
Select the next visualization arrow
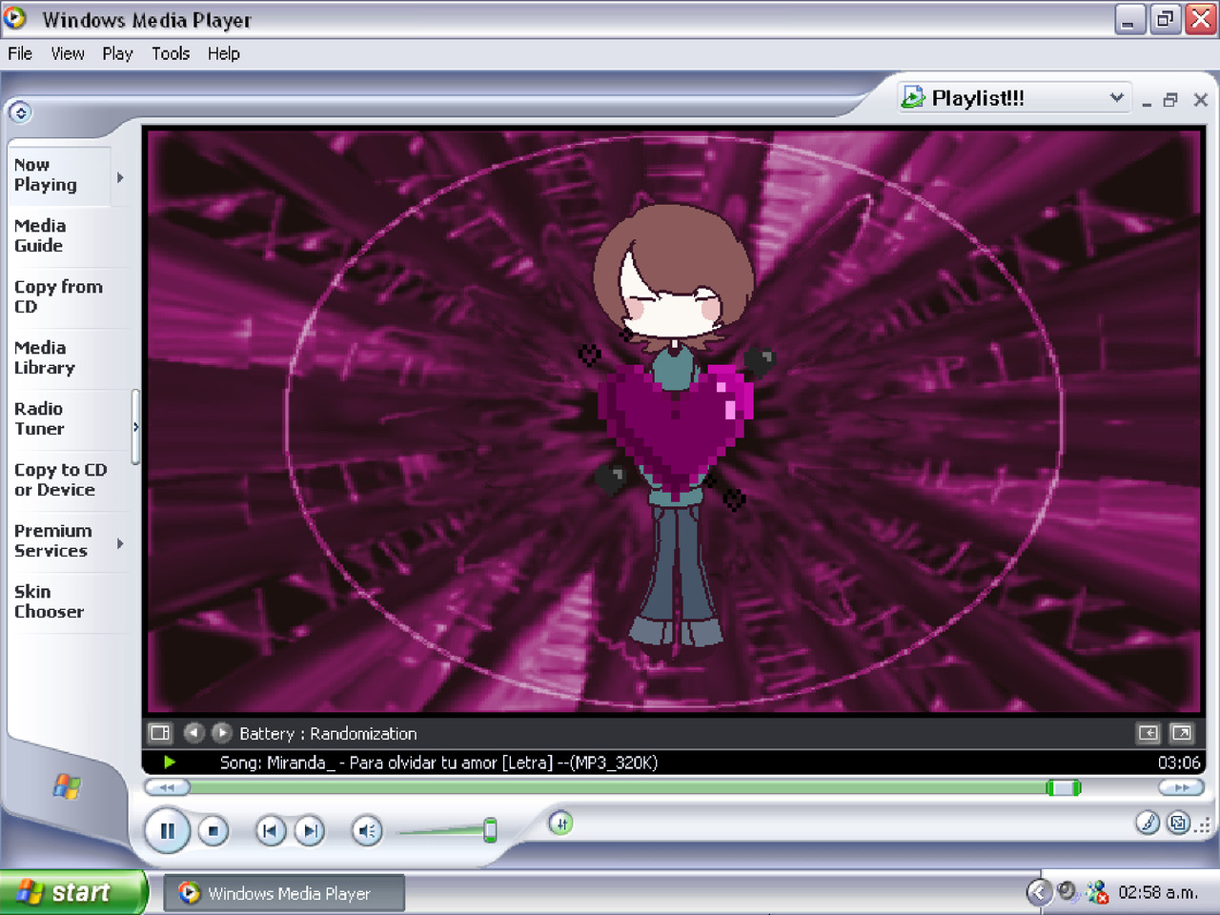pos(221,732)
